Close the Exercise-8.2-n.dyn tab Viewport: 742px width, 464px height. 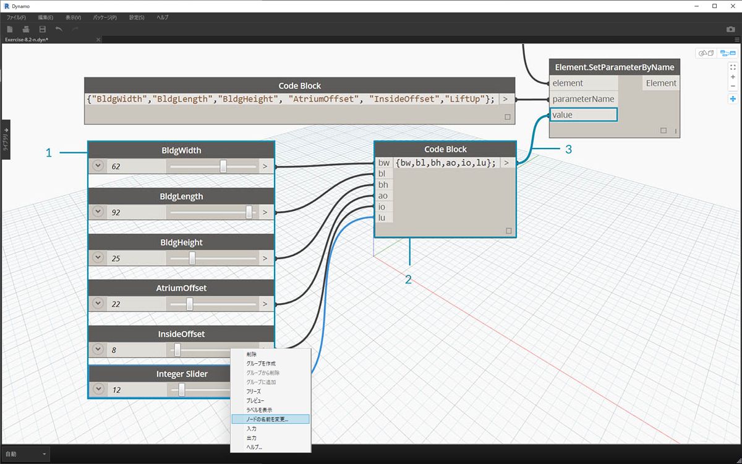[x=98, y=40]
